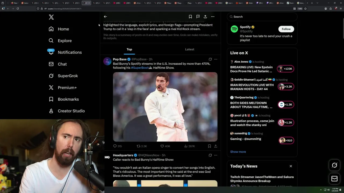This screenshot has height=193, width=344.
Task: Repost the Pop Base post with 2.3K reposts
Action: pos(142,146)
